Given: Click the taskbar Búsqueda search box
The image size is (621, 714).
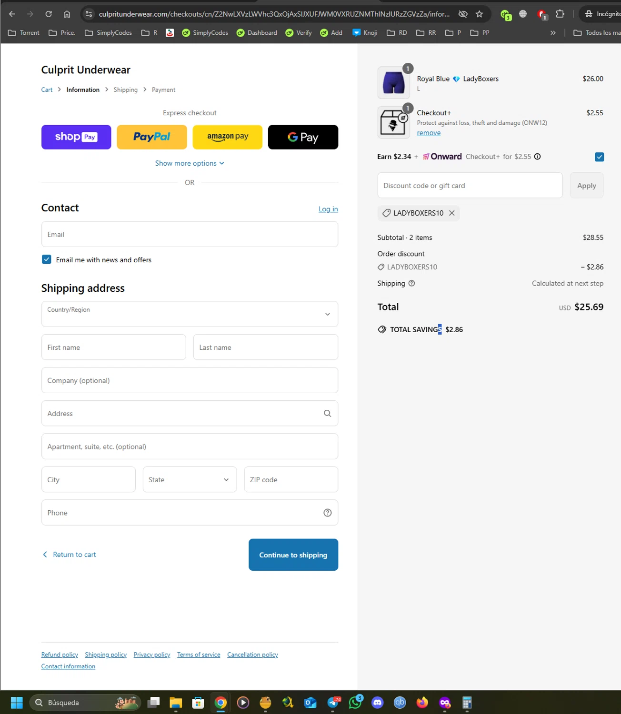Looking at the screenshot, I should [x=86, y=703].
